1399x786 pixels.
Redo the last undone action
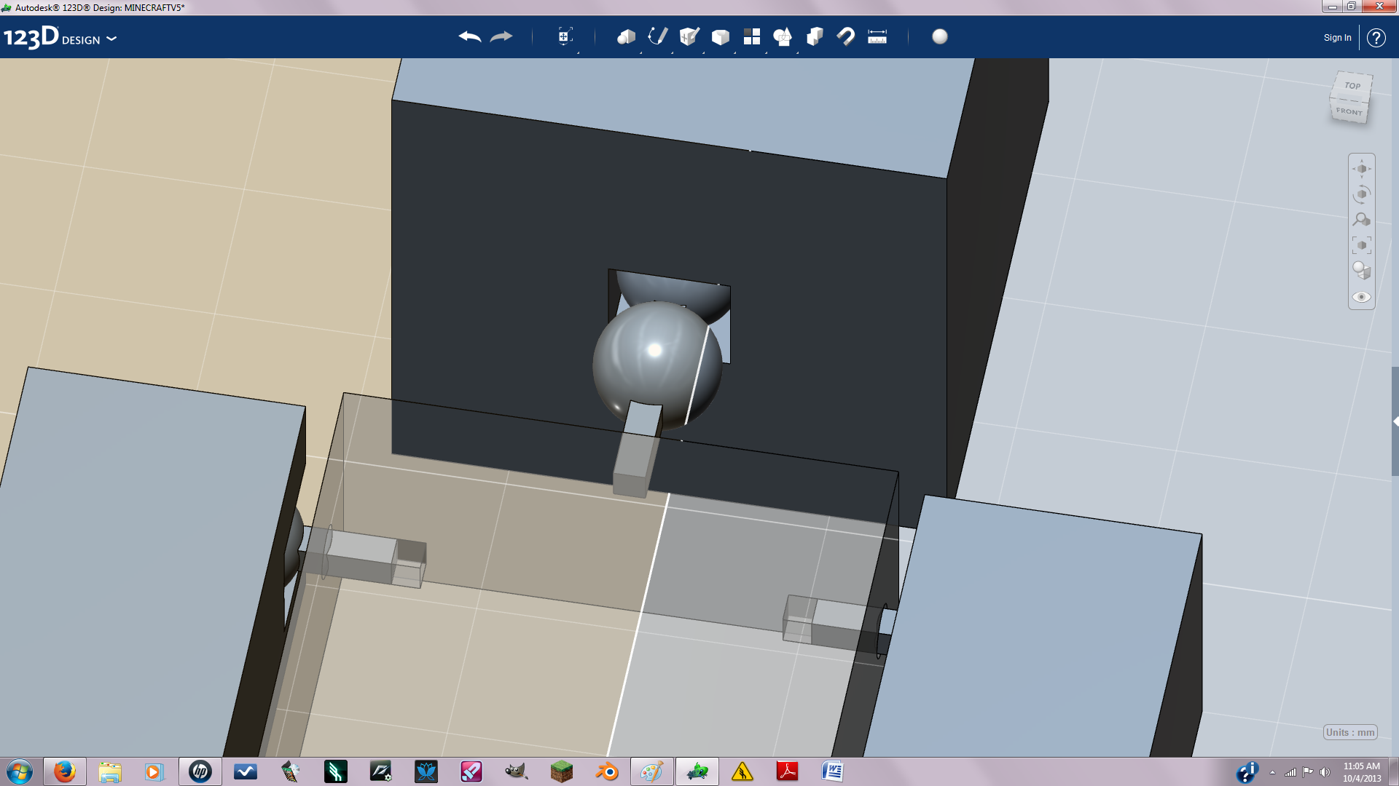tap(501, 36)
